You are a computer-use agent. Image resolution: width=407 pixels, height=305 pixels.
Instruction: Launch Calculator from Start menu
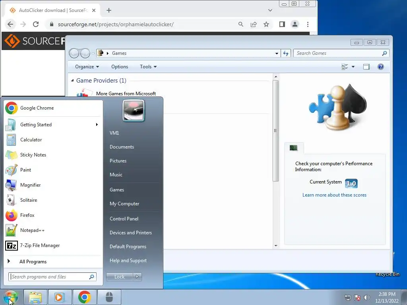[53, 140]
